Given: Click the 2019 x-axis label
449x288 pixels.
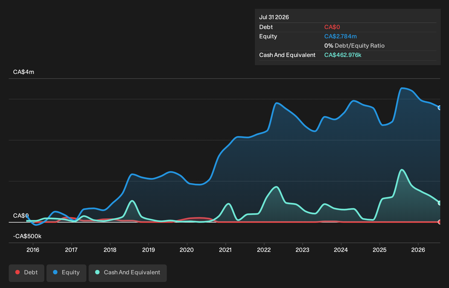Looking at the screenshot, I should [148, 250].
